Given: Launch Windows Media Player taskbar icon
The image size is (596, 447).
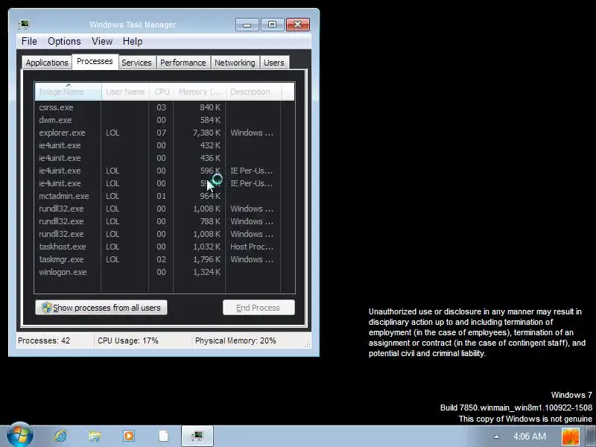Looking at the screenshot, I should [128, 436].
